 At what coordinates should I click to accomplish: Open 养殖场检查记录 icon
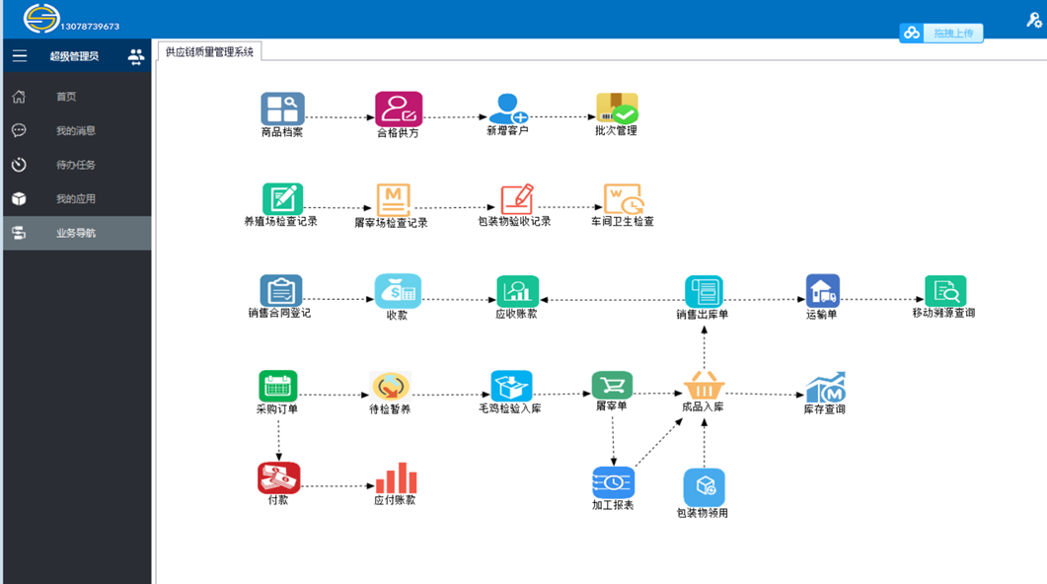coord(282,198)
